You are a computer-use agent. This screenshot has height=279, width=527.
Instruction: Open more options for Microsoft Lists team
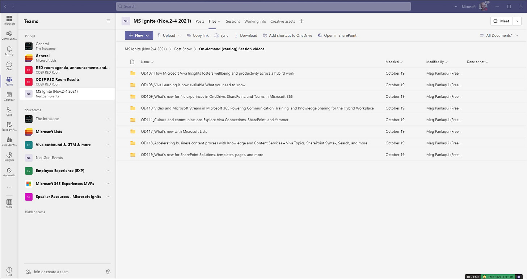[x=108, y=132]
